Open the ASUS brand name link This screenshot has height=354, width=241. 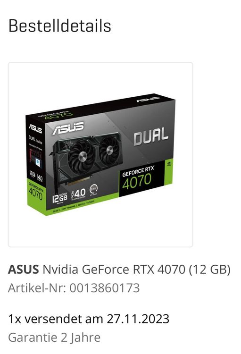pyautogui.click(x=24, y=270)
